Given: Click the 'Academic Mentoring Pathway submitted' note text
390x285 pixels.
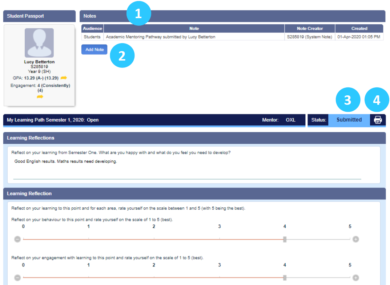Looking at the screenshot, I should (x=160, y=37).
